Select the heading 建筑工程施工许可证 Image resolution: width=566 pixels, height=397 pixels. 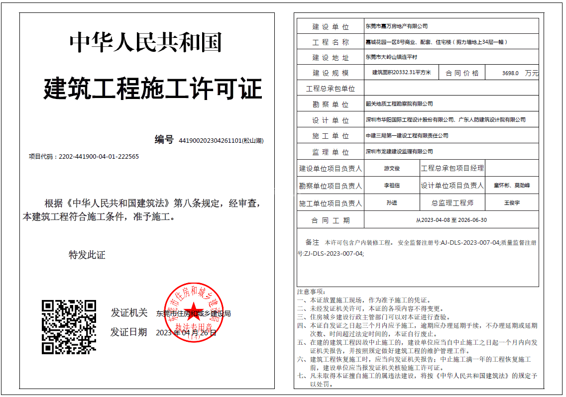tap(153, 89)
